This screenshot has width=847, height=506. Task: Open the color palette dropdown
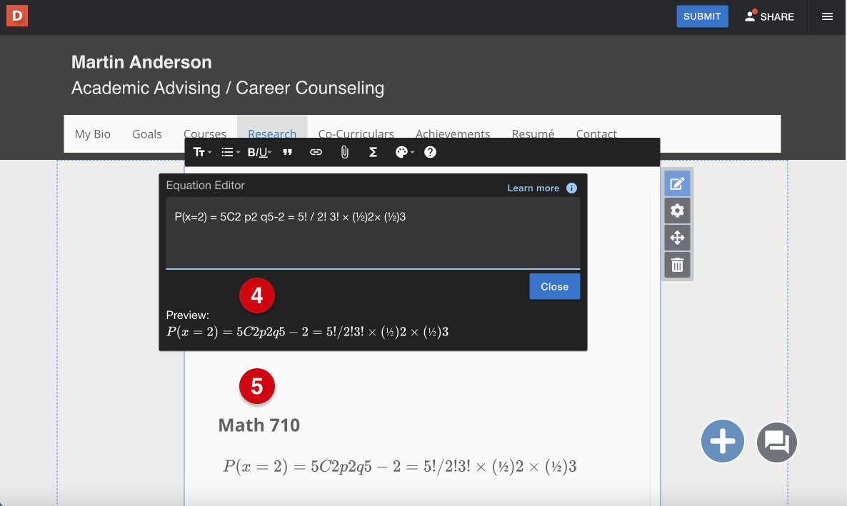tap(404, 151)
